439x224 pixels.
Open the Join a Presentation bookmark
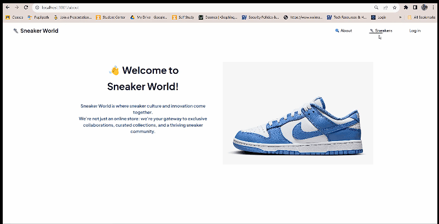point(73,17)
